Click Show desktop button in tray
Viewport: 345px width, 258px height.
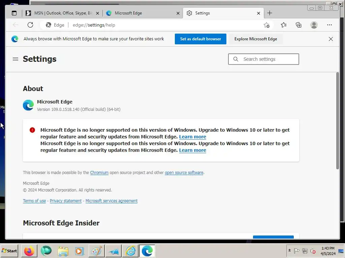pyautogui.click(x=341, y=251)
